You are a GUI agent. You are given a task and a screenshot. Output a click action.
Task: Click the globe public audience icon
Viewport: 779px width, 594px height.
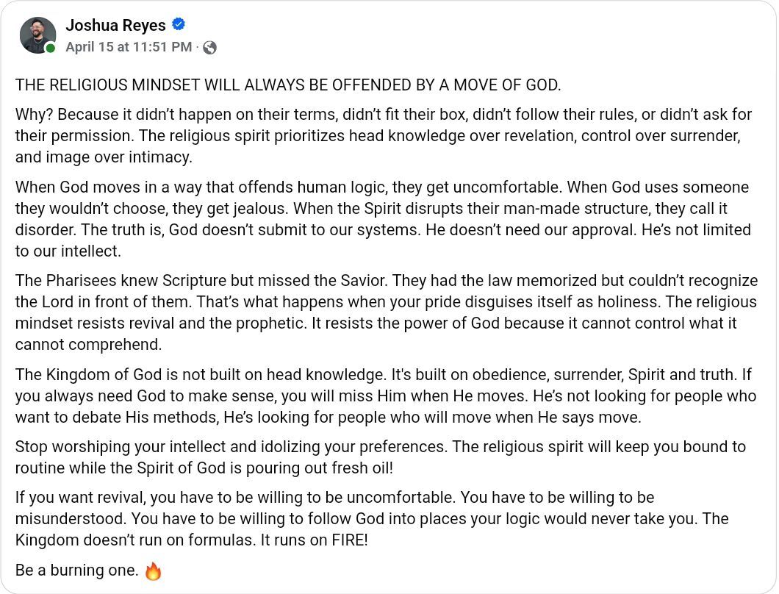click(x=209, y=48)
